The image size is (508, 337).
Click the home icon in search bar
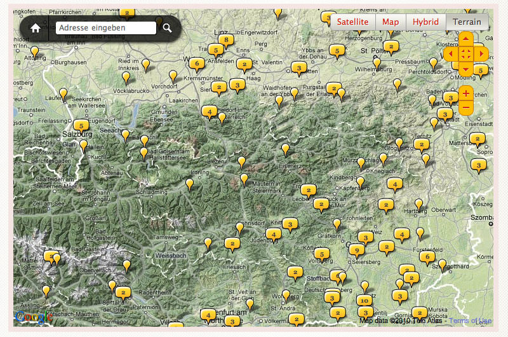pos(36,28)
